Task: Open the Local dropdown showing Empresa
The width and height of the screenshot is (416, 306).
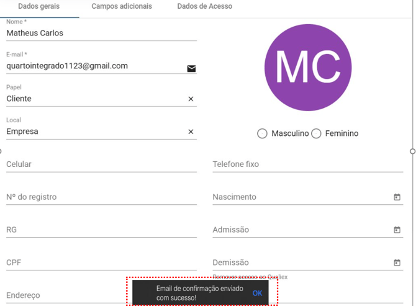Action: pos(93,132)
